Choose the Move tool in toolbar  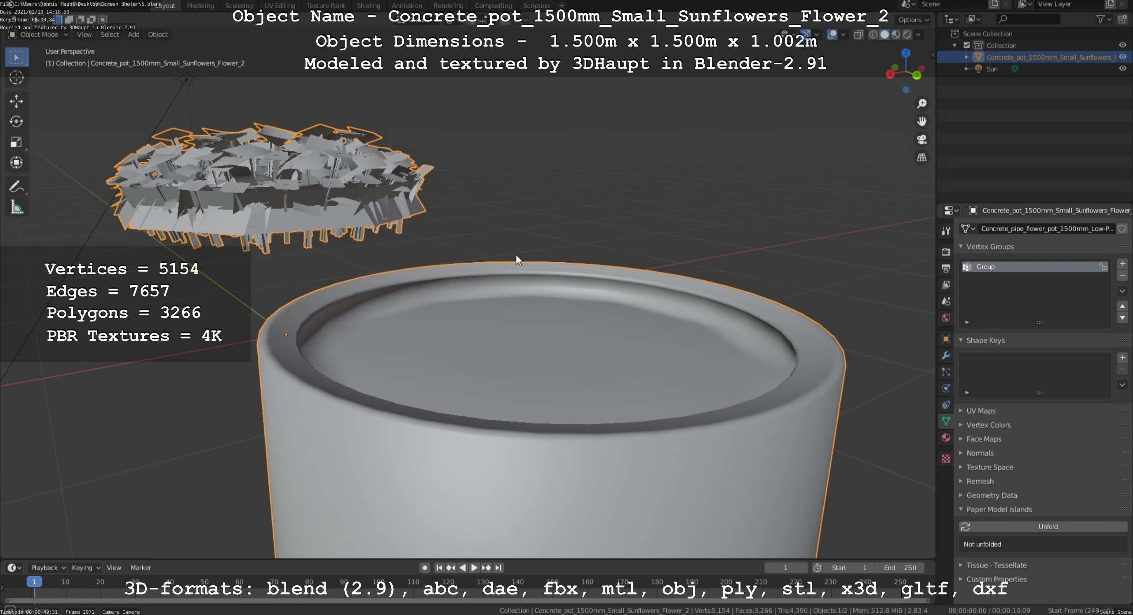[x=16, y=101]
